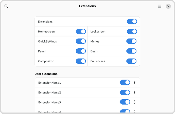Open the hamburger main menu
Image resolution: width=175 pixels, height=114 pixels.
coord(160,6)
